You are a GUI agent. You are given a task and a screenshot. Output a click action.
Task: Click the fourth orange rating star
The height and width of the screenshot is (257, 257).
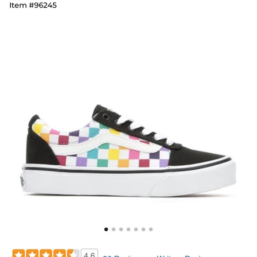[x=60, y=253]
